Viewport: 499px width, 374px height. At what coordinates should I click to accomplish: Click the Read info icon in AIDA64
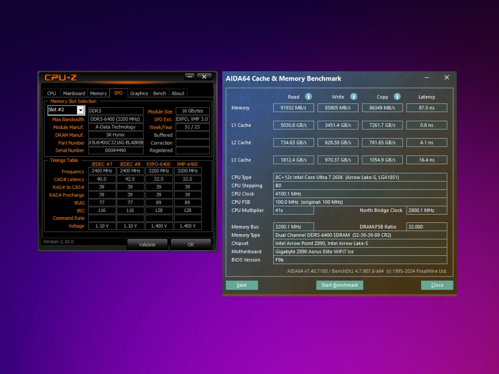[x=308, y=96]
